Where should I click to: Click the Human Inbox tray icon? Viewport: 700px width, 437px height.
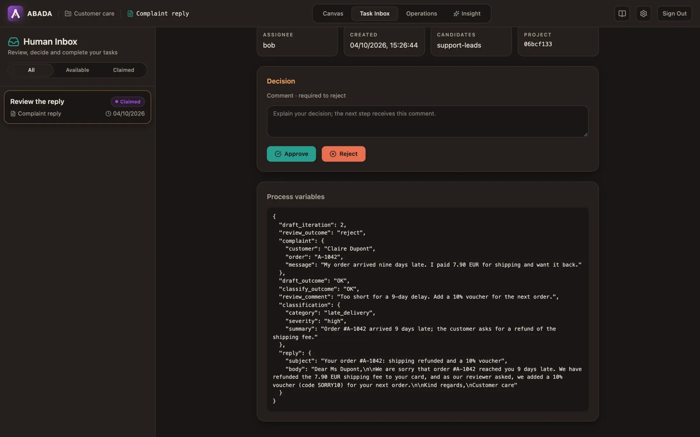click(13, 42)
